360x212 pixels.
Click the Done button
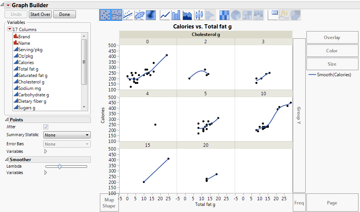click(65, 14)
